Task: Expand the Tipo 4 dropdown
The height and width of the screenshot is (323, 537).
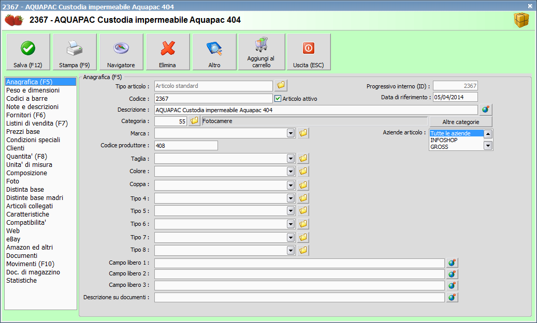Action: pos(291,198)
